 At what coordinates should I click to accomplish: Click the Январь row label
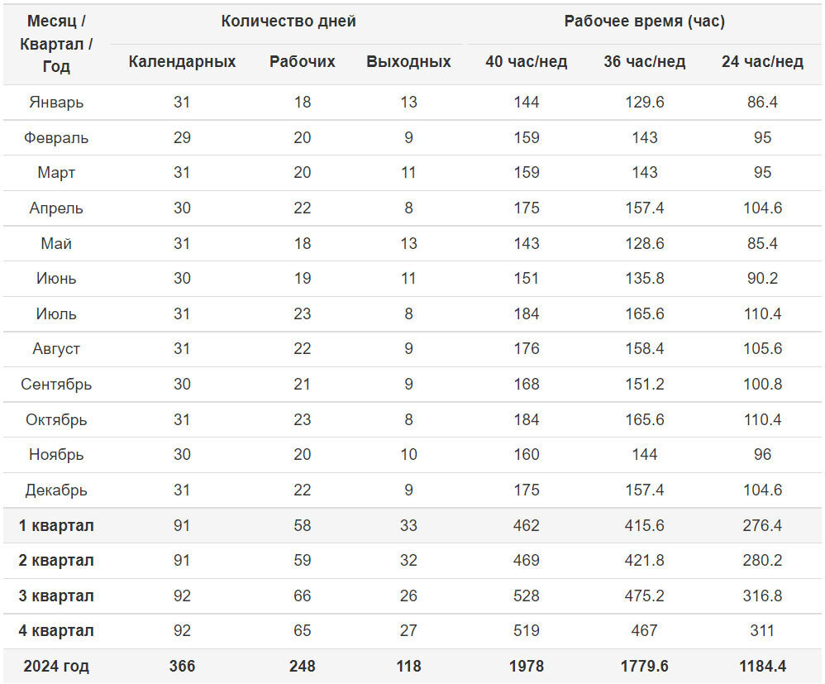tap(56, 103)
